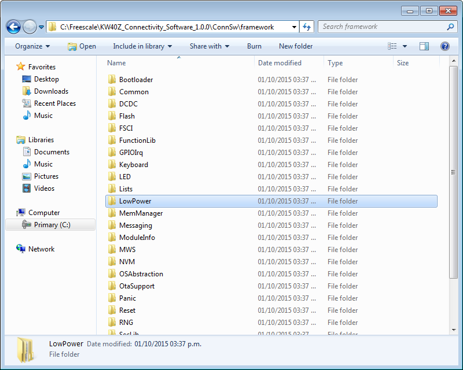Select the MemManager folder icon
This screenshot has width=463, height=370.
(x=112, y=213)
